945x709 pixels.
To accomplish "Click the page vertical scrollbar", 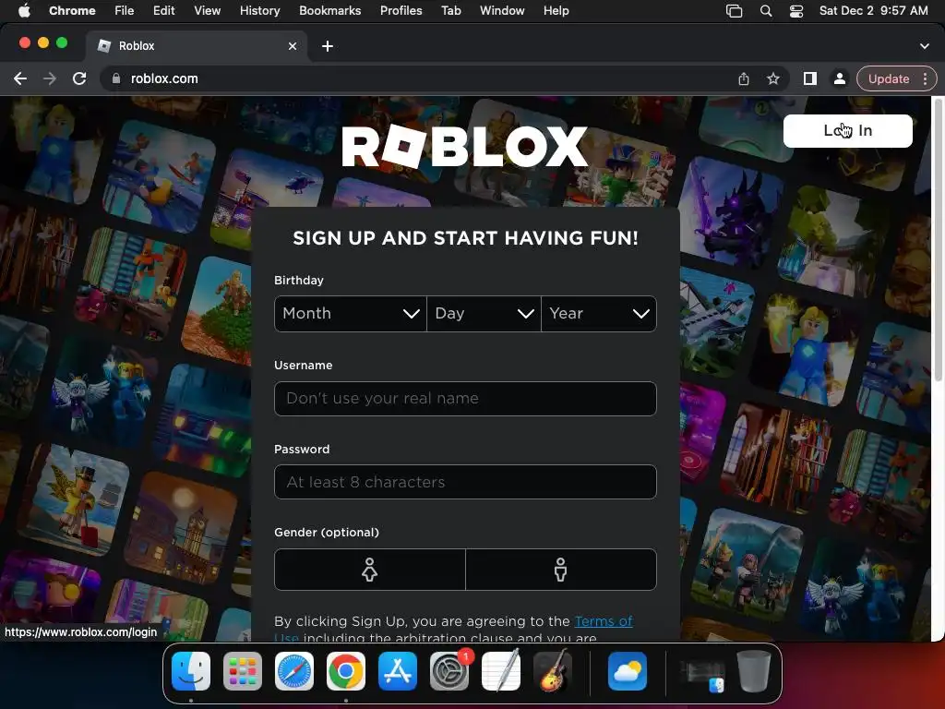I will 938,241.
